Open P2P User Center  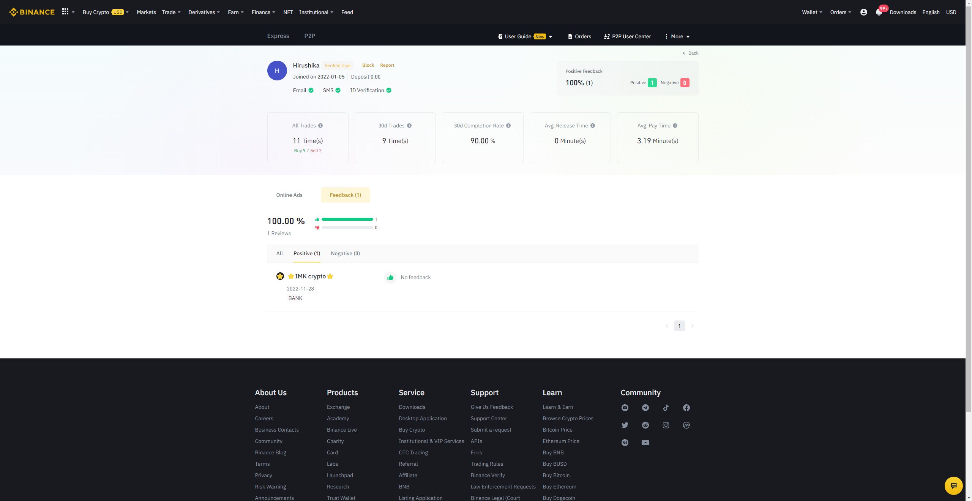[x=627, y=36]
